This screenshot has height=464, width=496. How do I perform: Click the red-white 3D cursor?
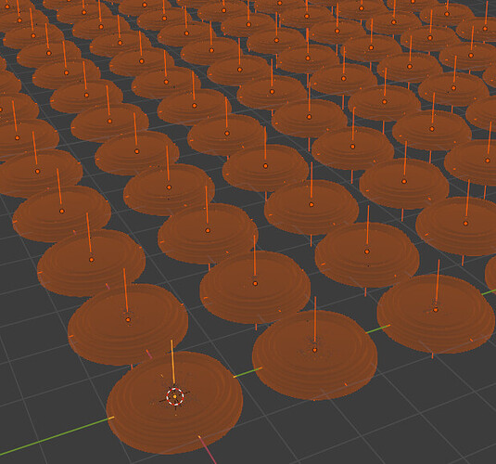[x=175, y=396]
